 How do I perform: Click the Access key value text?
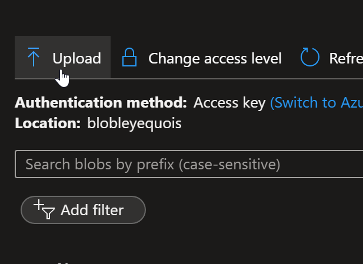(230, 102)
